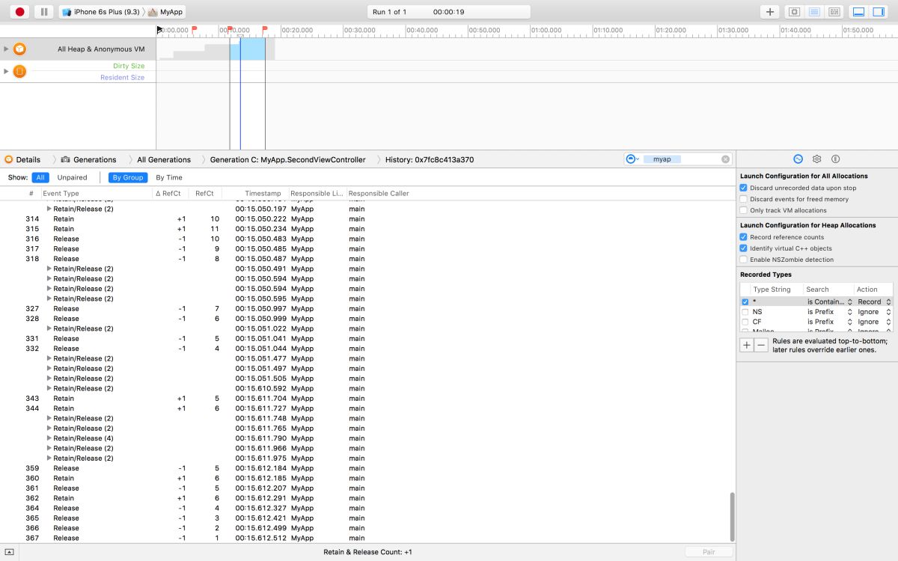898x561 pixels.
Task: Show the Display Settings gear icon
Action: coord(817,159)
